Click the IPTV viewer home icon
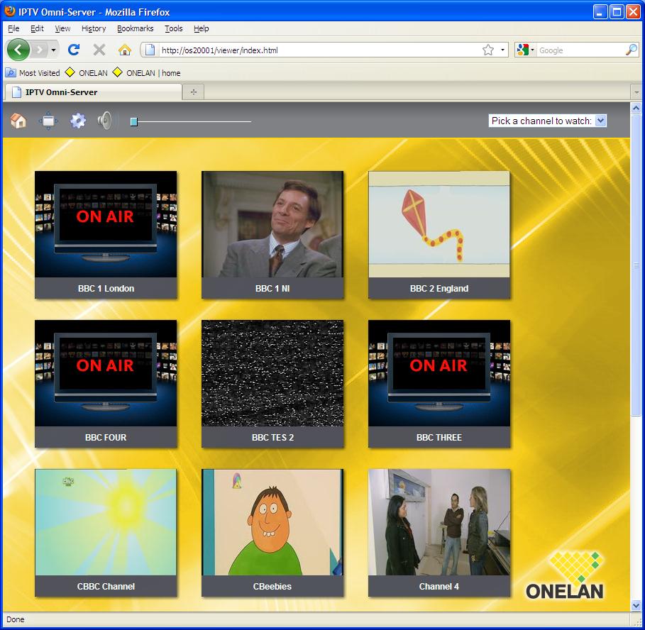The height and width of the screenshot is (630, 645). [18, 121]
